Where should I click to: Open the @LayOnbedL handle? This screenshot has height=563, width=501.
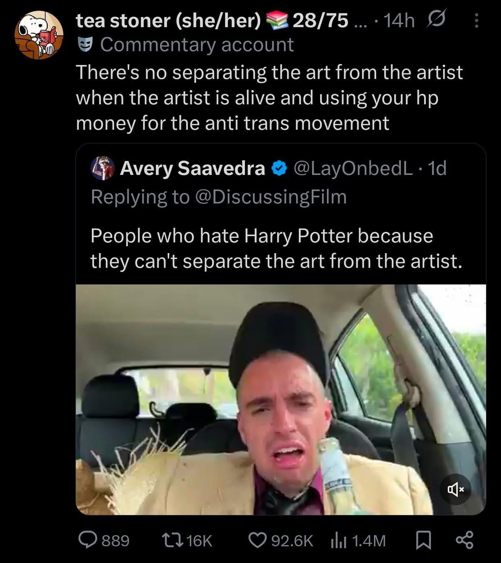[353, 168]
